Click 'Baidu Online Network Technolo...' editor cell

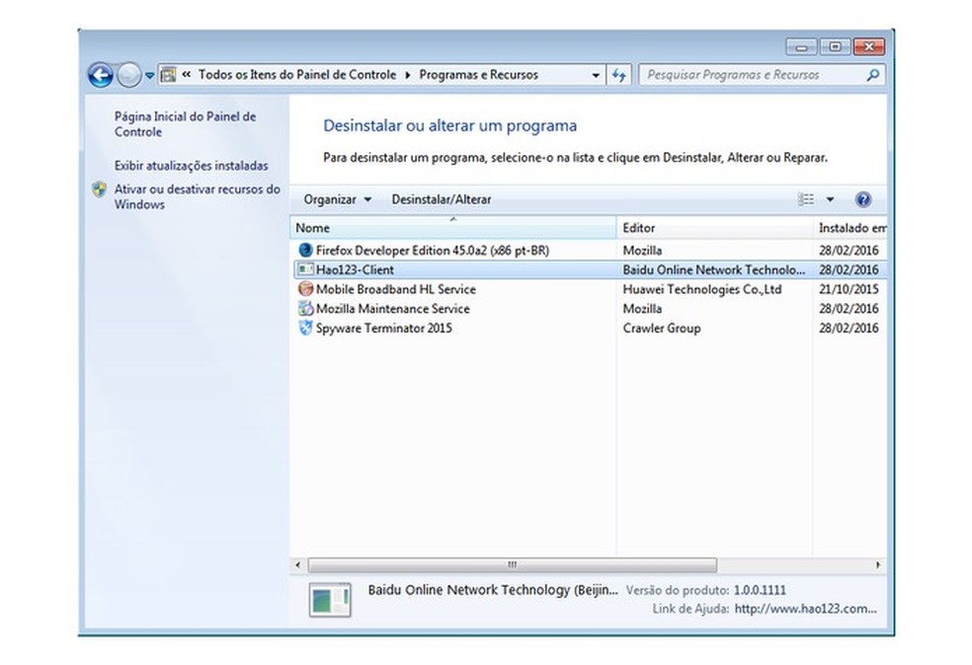click(x=714, y=269)
